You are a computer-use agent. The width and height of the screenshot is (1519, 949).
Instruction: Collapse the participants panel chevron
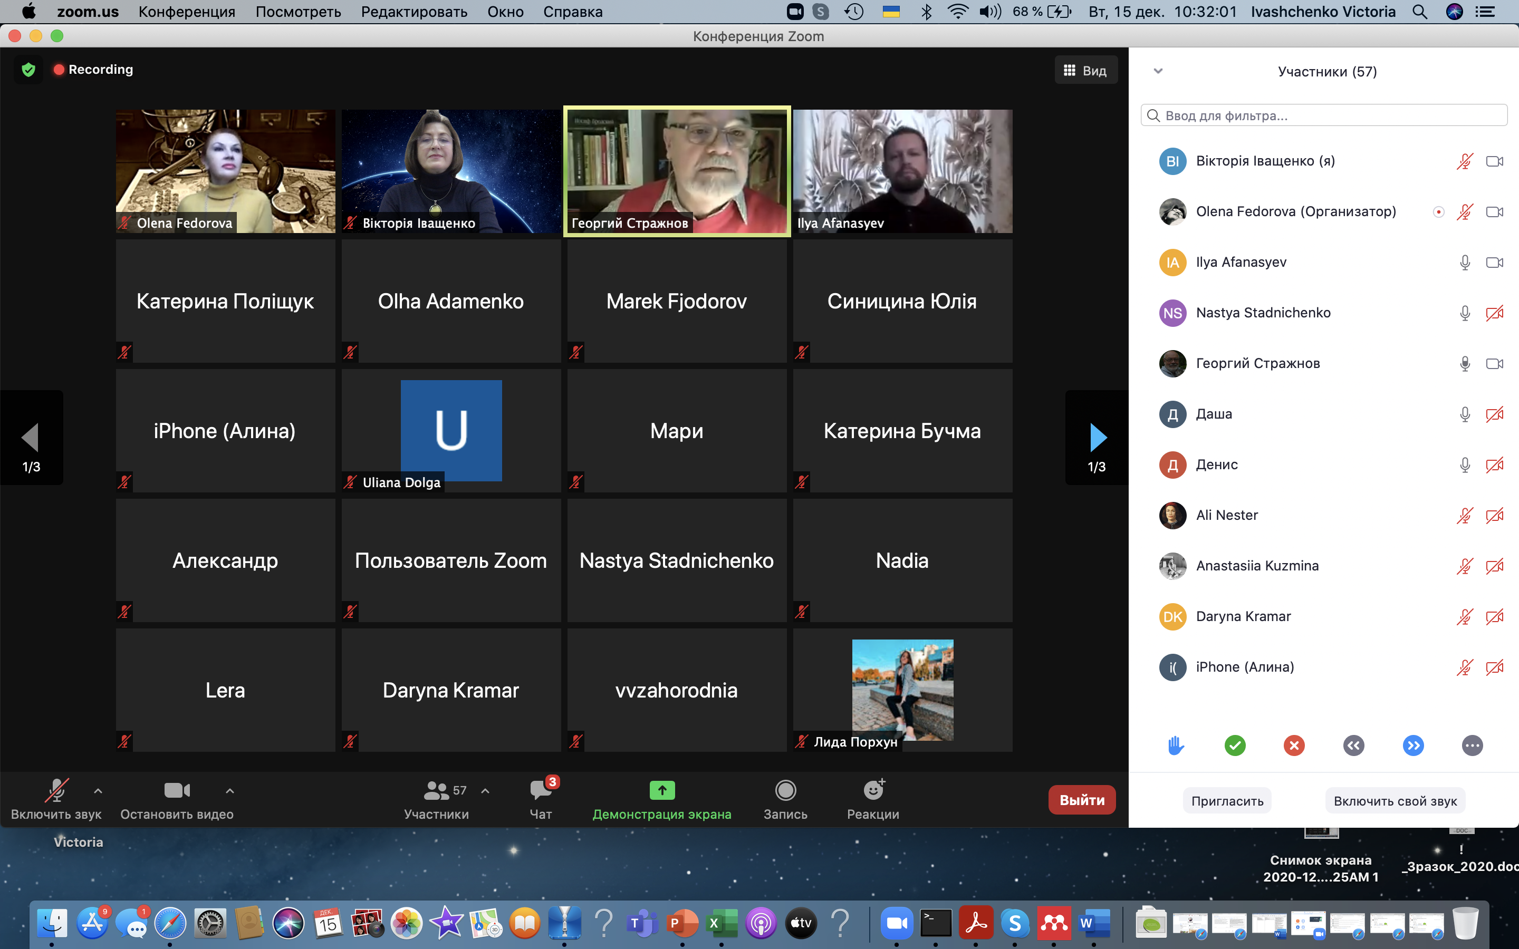click(x=1158, y=71)
